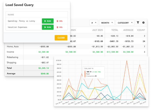Delete the Vacation Expenses saved query

click(x=60, y=27)
